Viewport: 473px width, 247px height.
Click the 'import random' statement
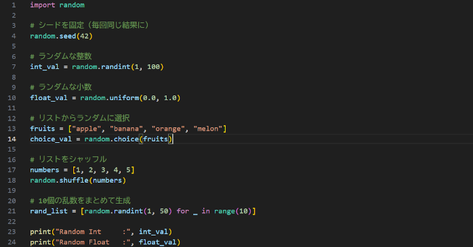click(x=58, y=5)
